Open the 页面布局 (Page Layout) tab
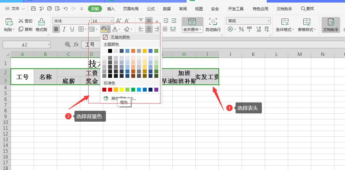 pyautogui.click(x=131, y=9)
